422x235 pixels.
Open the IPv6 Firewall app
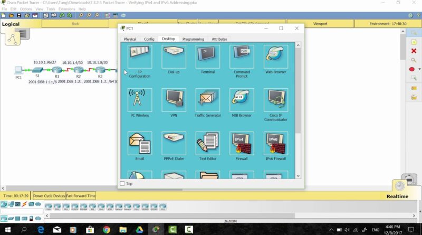(x=276, y=143)
